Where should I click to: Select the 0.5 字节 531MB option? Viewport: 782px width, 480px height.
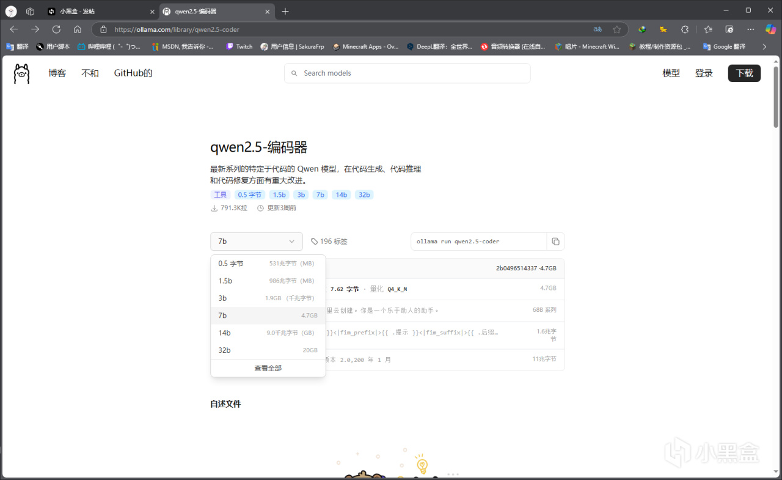coord(268,264)
